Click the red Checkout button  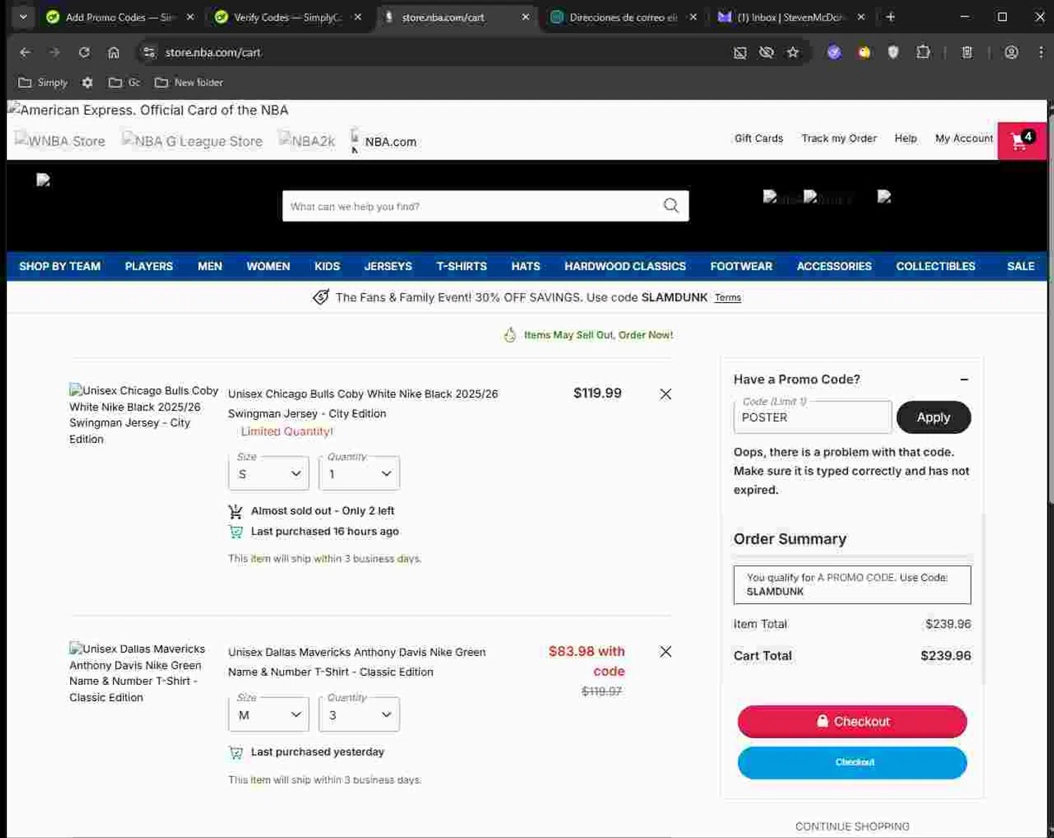tap(852, 721)
